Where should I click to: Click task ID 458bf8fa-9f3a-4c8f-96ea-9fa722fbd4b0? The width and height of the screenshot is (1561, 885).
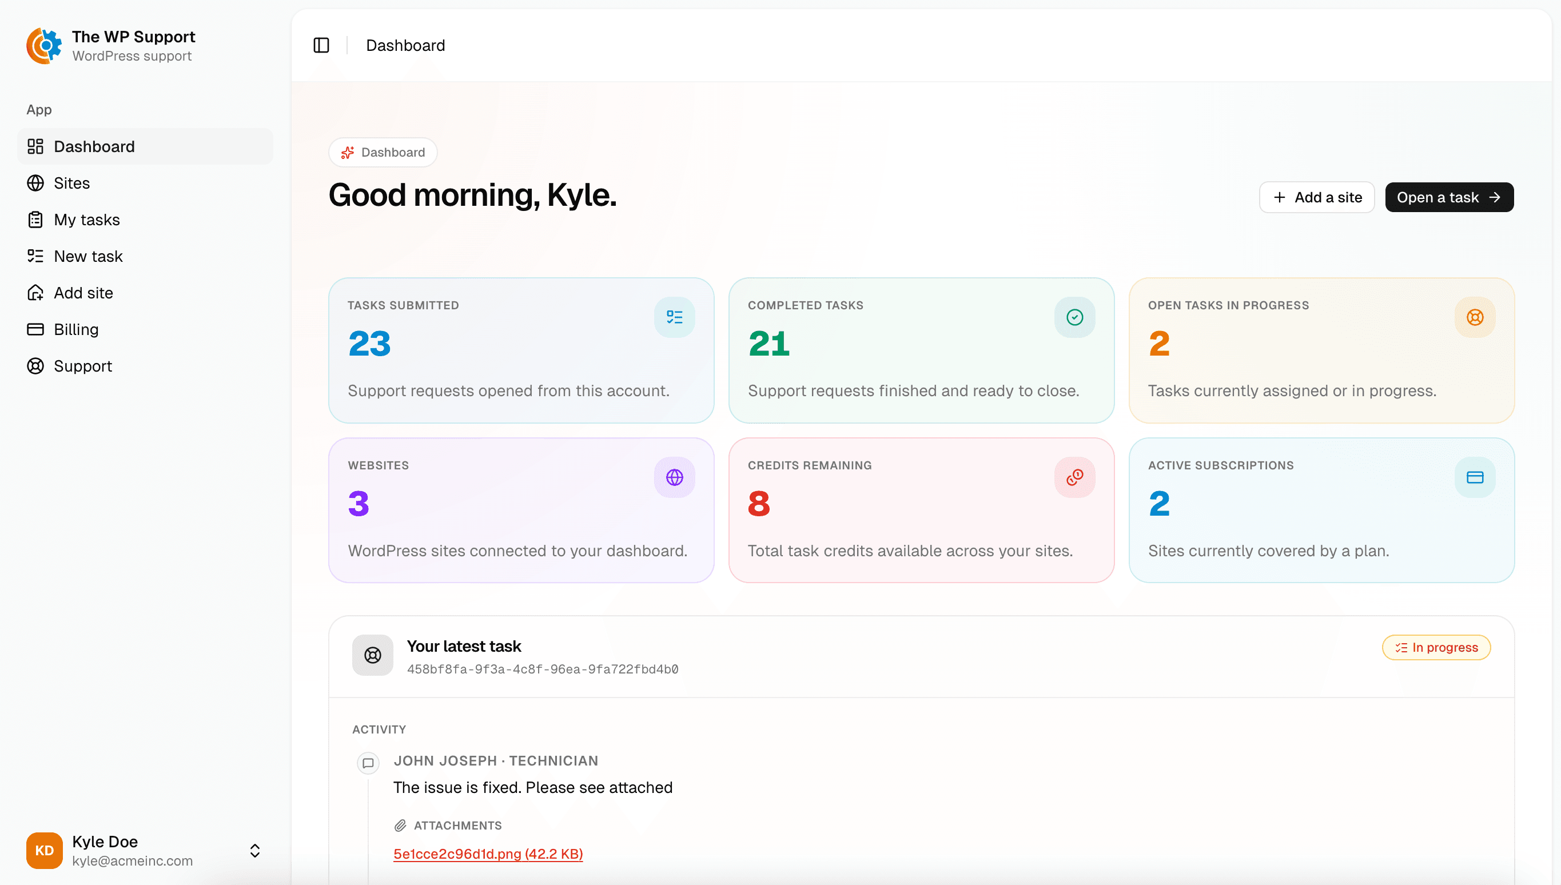tap(542, 669)
